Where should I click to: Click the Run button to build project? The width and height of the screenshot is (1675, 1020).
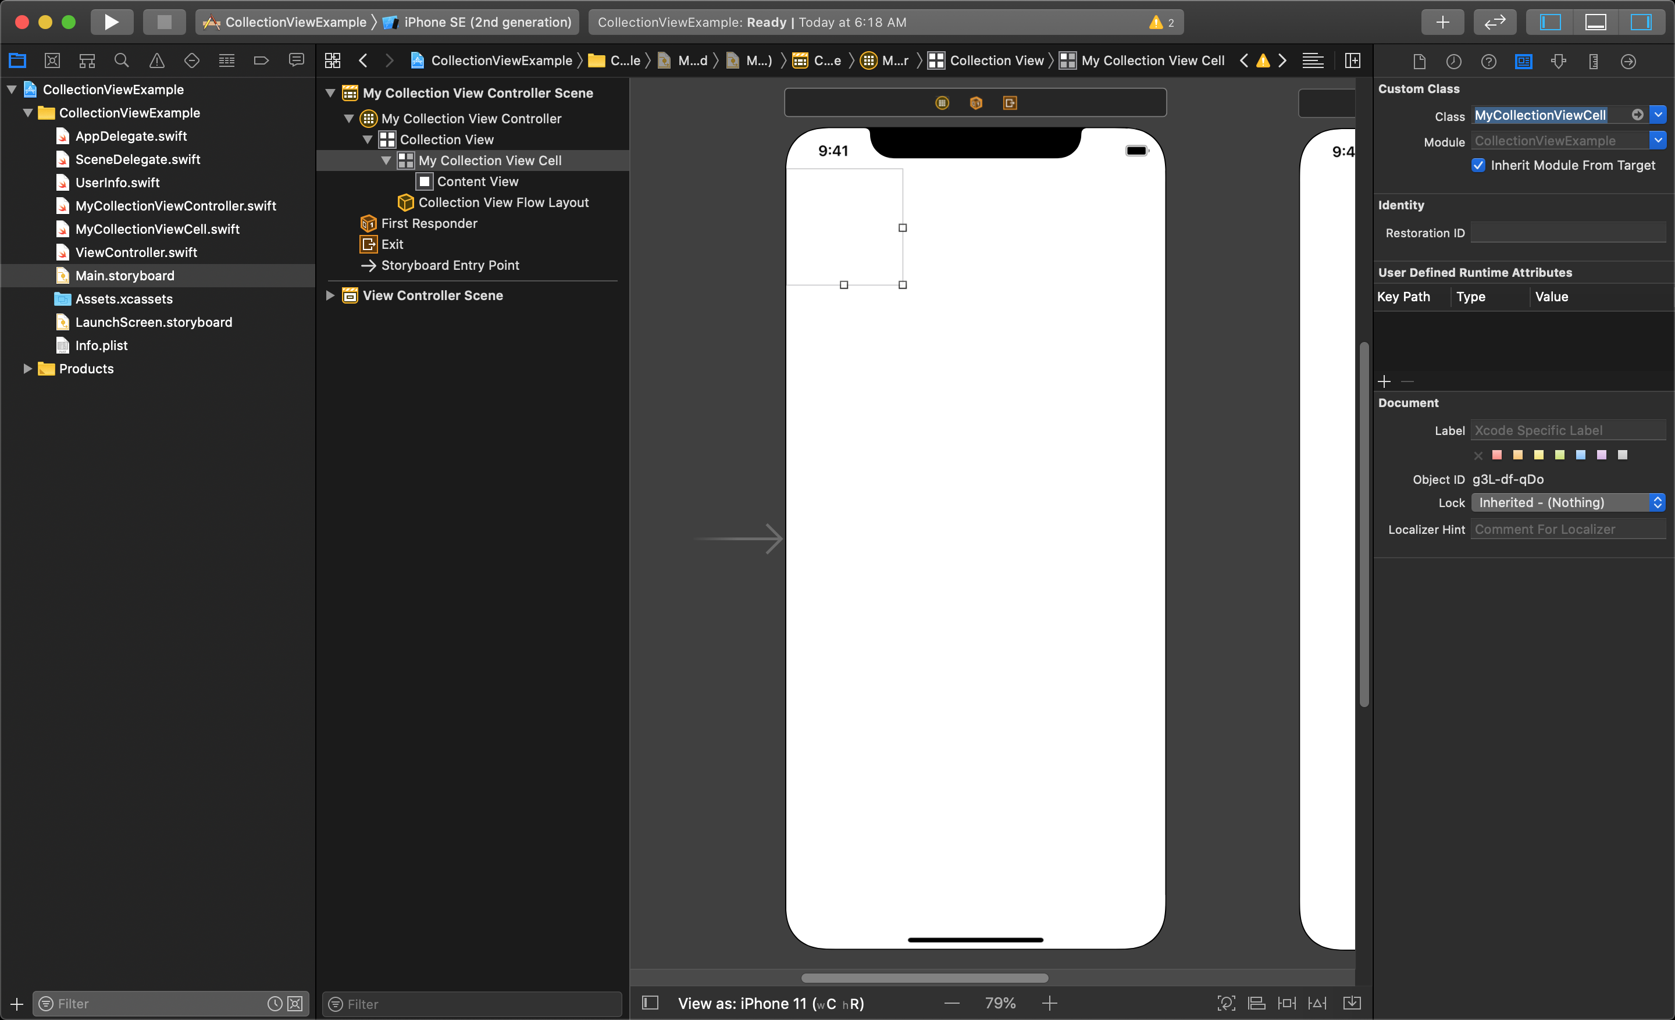[111, 22]
